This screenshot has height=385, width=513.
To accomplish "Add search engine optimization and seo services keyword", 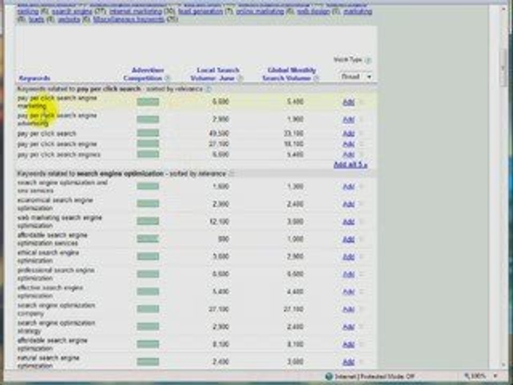I will tap(348, 187).
